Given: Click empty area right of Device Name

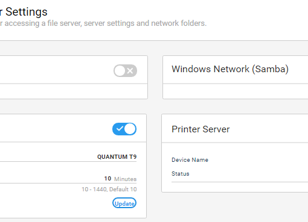Looking at the screenshot, I should (258, 160).
